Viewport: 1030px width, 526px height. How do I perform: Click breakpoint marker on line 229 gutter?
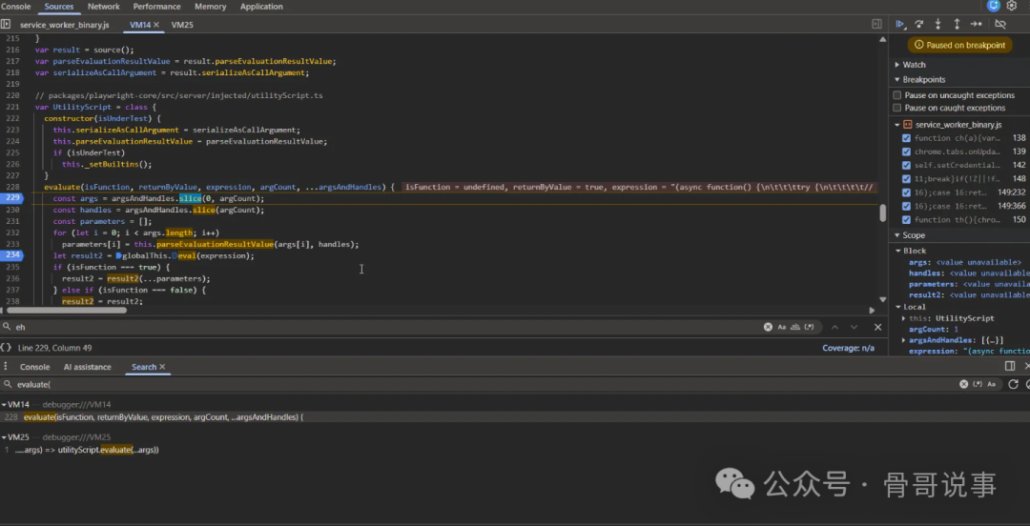[11, 198]
